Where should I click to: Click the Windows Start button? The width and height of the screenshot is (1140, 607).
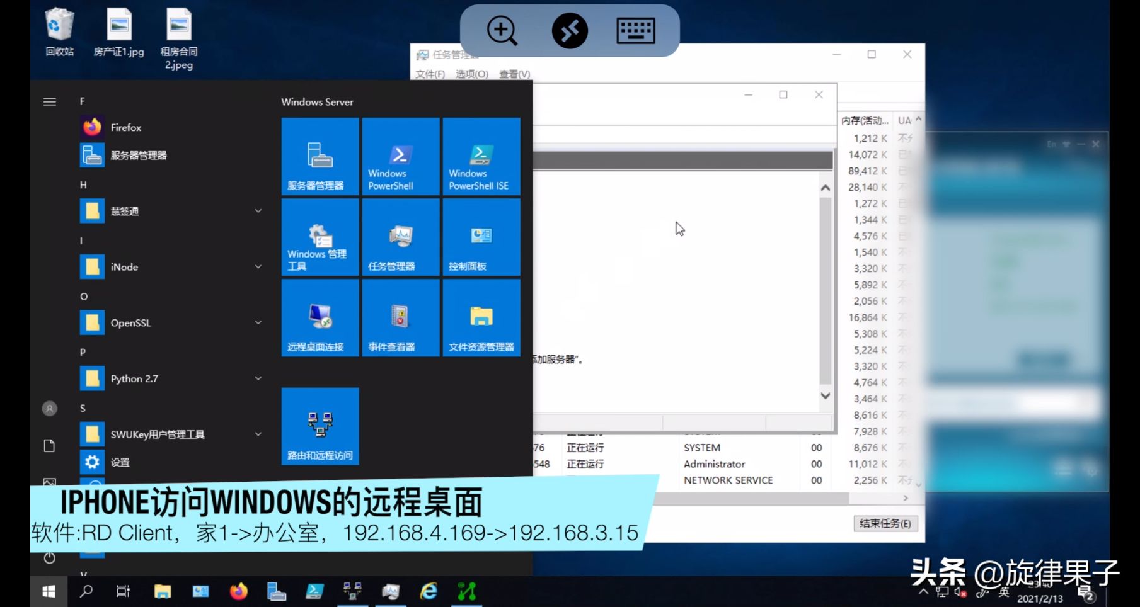tap(49, 591)
